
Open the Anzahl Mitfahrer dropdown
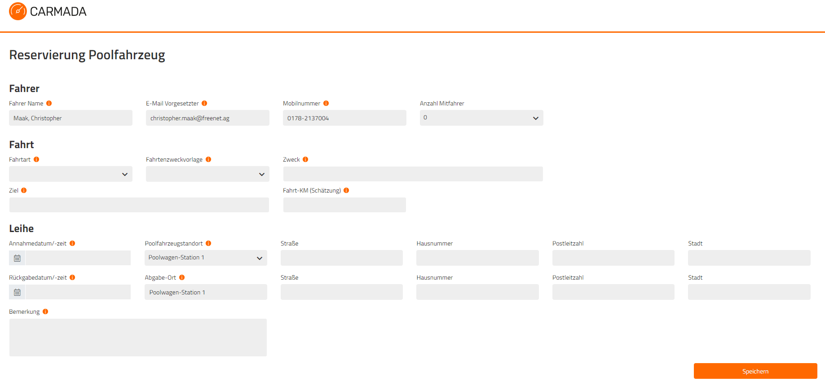click(x=481, y=118)
